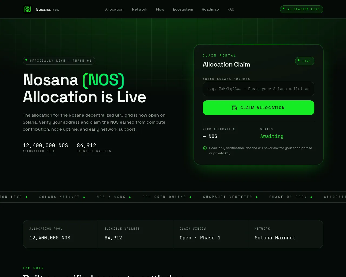Click the Nosana brand name in the header
The width and height of the screenshot is (346, 277).
coord(43,9)
